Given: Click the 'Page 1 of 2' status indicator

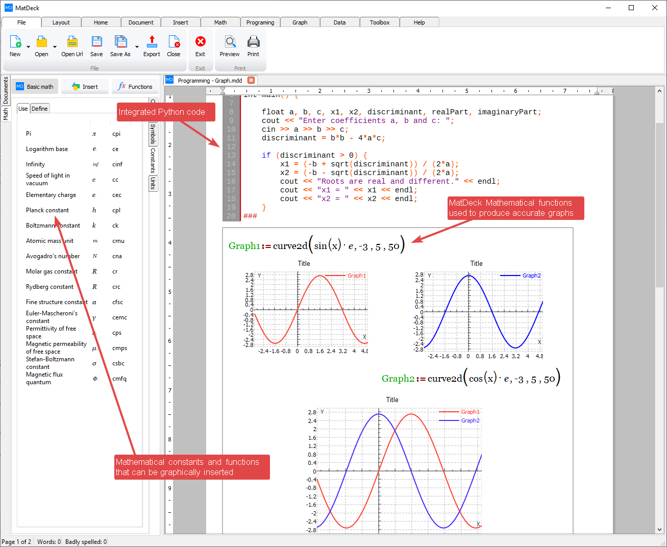Looking at the screenshot, I should click(x=16, y=542).
